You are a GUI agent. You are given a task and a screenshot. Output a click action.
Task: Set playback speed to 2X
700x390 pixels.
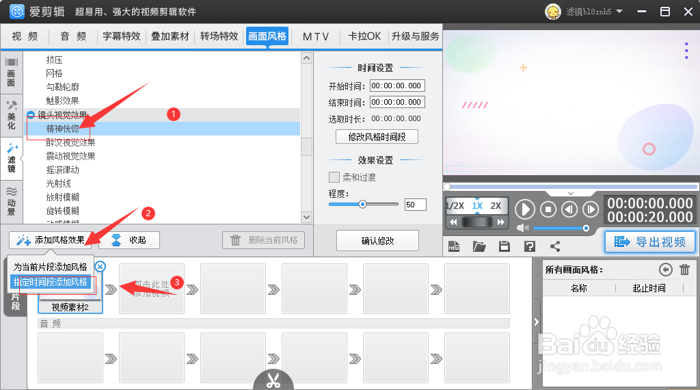click(x=496, y=205)
